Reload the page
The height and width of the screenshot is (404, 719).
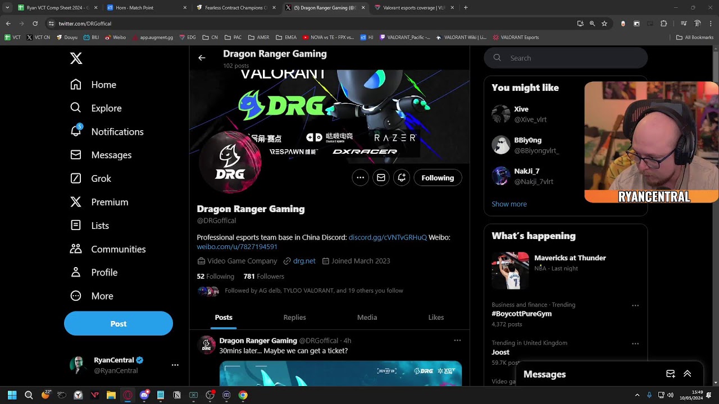[x=35, y=24]
